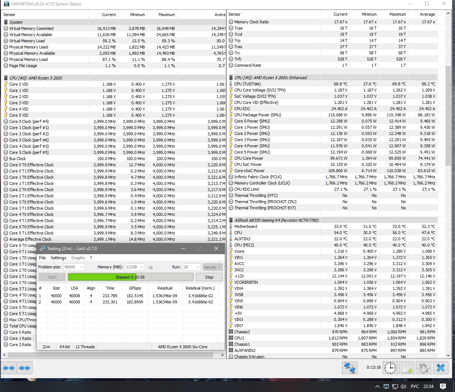Click the bolt icon beside +12V

coord(231,276)
